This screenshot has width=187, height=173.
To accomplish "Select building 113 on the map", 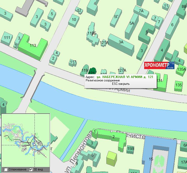I will click(x=33, y=46).
